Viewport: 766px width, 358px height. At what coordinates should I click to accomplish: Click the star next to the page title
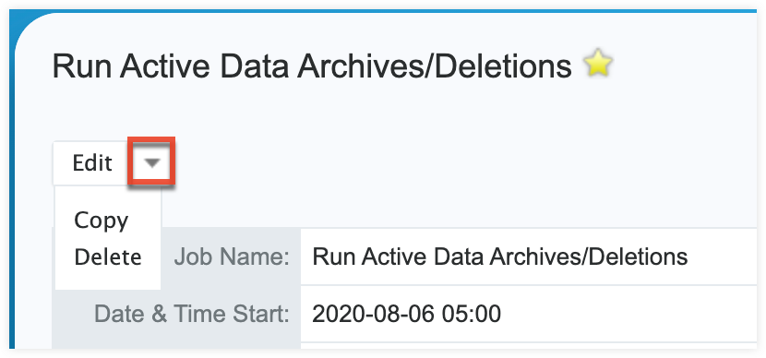tap(598, 65)
